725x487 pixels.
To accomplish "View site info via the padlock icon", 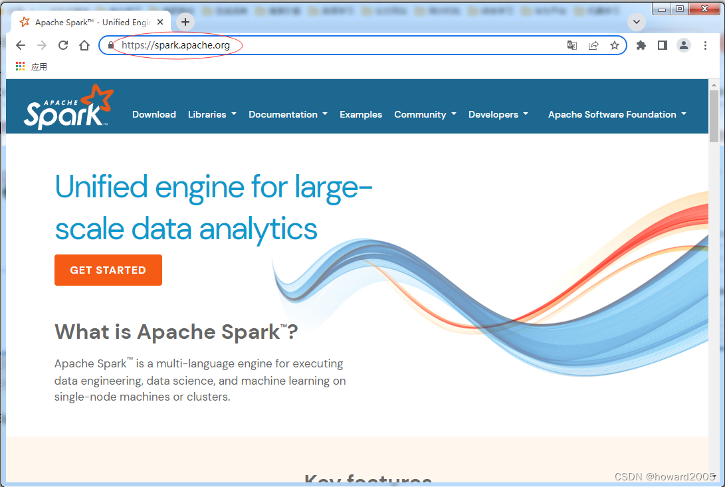I will click(111, 45).
